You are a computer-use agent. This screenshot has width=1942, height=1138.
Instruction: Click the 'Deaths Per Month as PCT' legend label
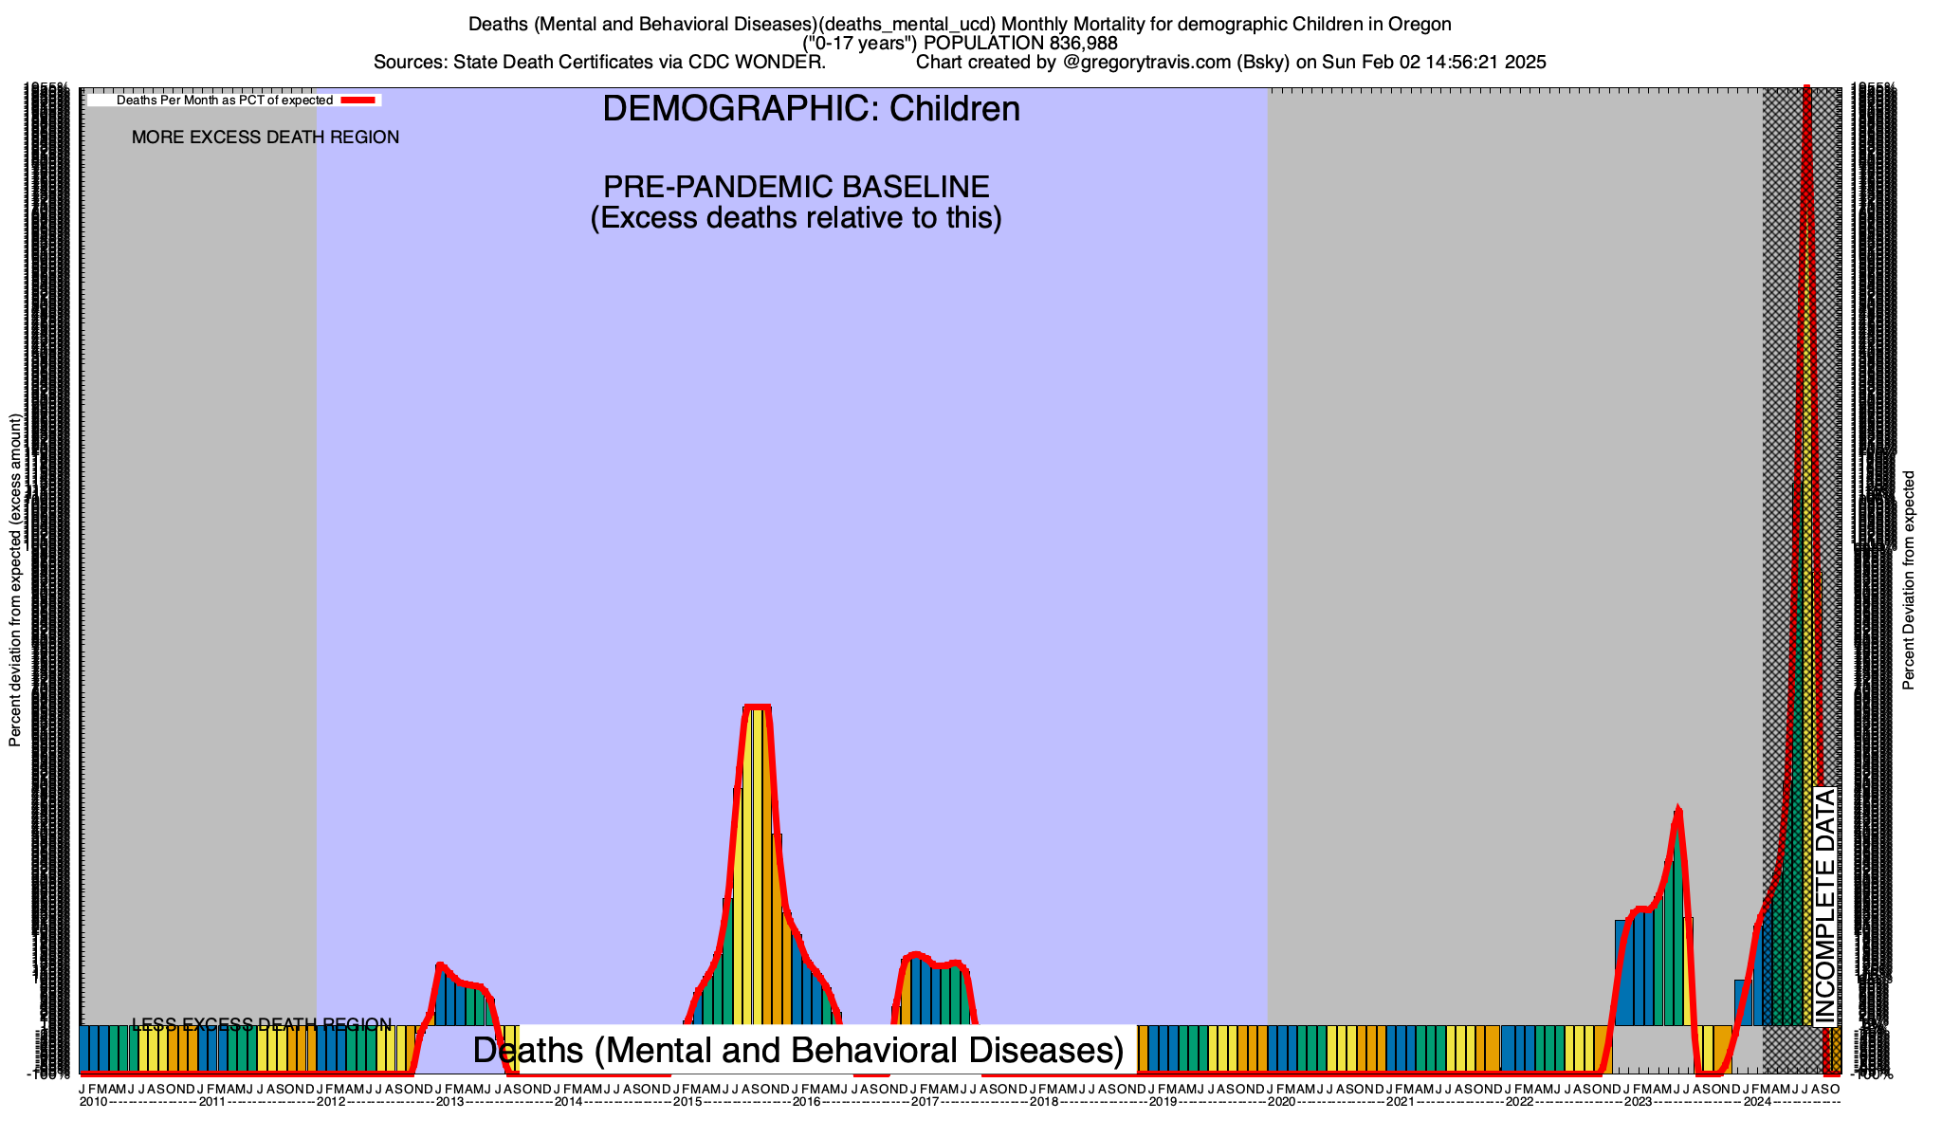point(225,100)
